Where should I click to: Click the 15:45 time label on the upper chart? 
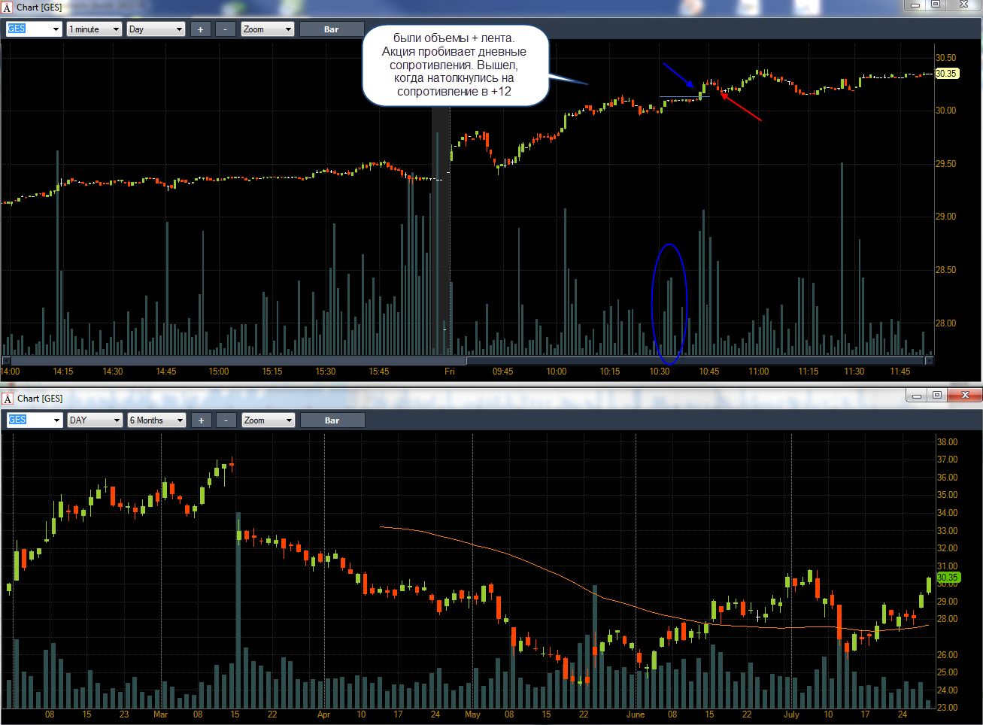pyautogui.click(x=379, y=372)
